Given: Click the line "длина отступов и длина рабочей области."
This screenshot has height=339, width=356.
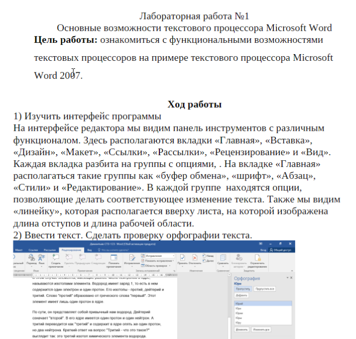Looking at the screenshot, I should (x=104, y=224).
